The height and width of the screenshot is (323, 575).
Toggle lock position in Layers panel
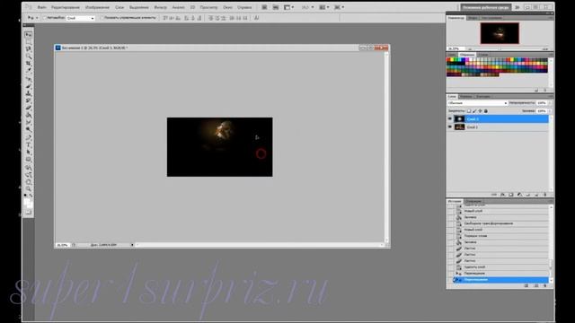click(480, 110)
